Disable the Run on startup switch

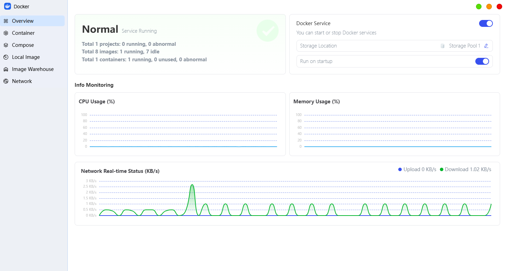482,61
